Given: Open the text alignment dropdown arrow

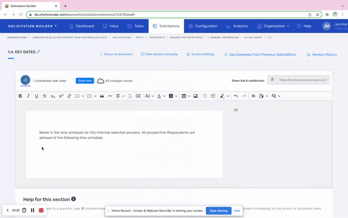Looking at the screenshot, I should (124, 96).
